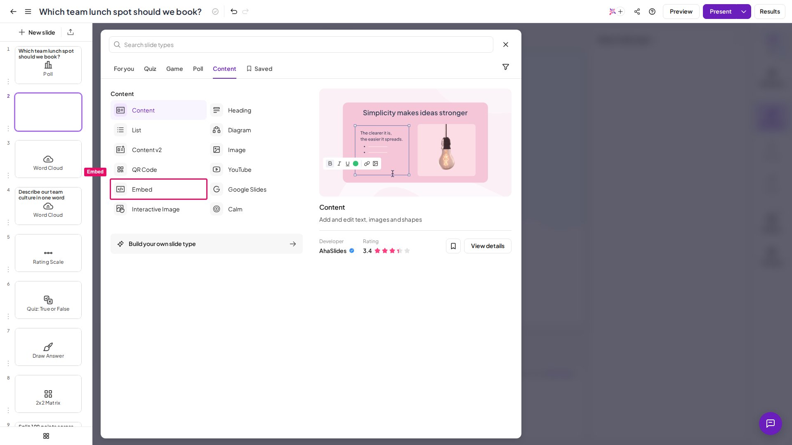
Task: Switch to the For you tab
Action: click(x=124, y=69)
